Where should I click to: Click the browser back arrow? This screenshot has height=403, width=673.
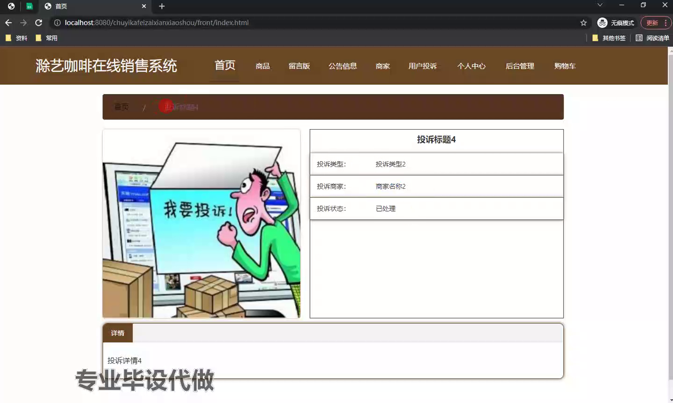(x=8, y=22)
